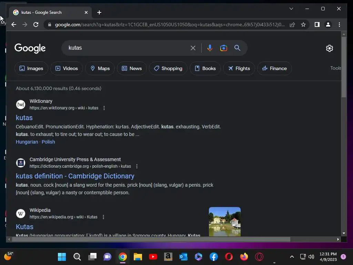
Task: Open the Chrome side panel
Action: (x=317, y=24)
